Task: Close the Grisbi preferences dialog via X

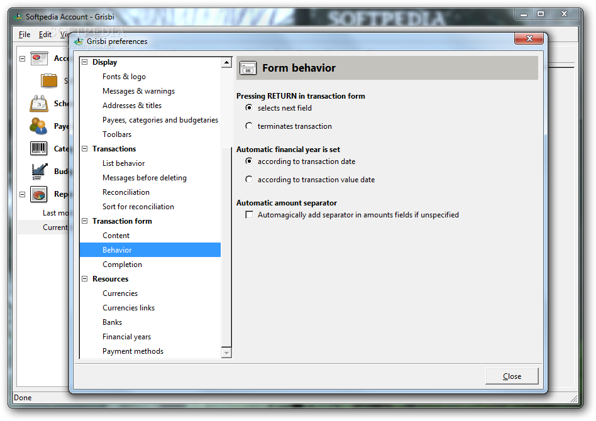Action: [x=529, y=38]
